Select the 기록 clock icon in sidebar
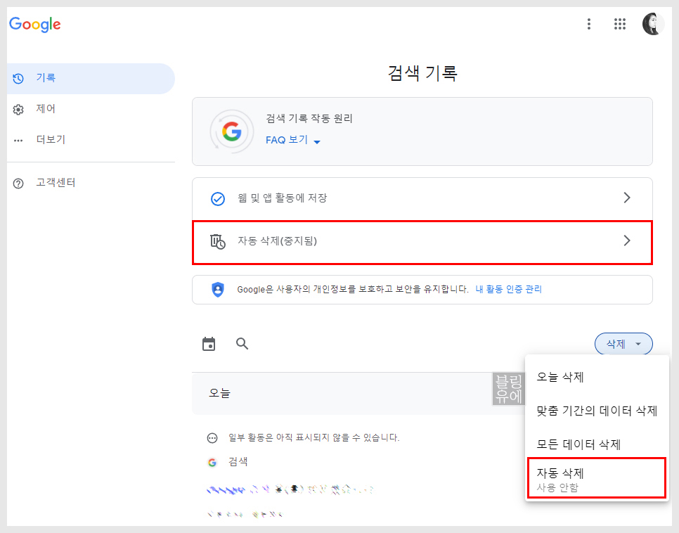The height and width of the screenshot is (533, 679). pos(19,77)
